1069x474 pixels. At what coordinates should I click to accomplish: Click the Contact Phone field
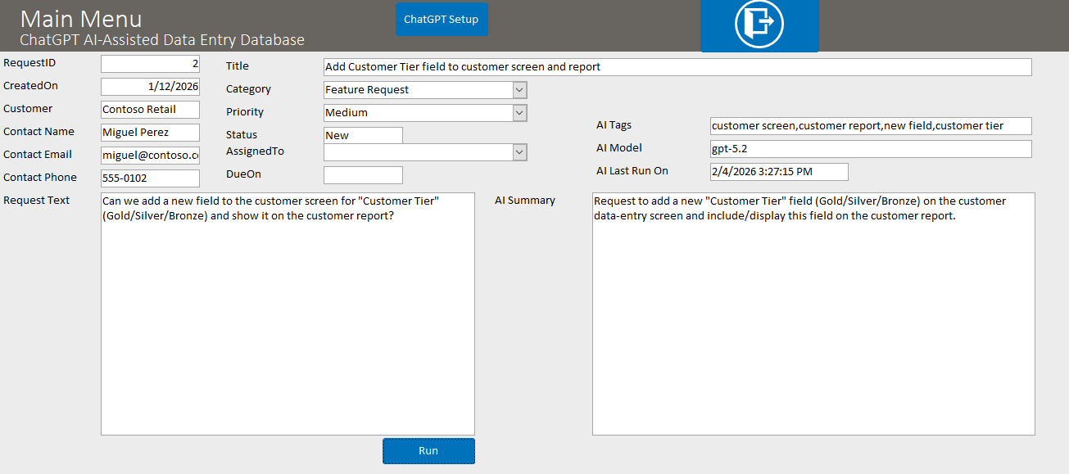[150, 178]
